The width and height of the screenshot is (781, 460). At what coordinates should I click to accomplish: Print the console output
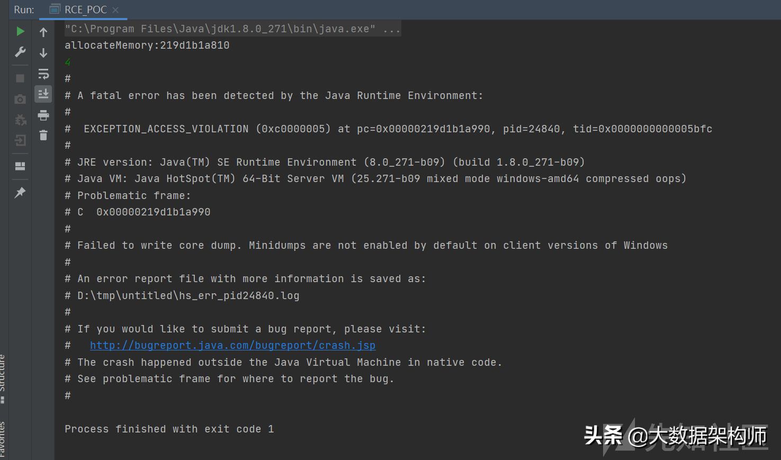pyautogui.click(x=43, y=115)
